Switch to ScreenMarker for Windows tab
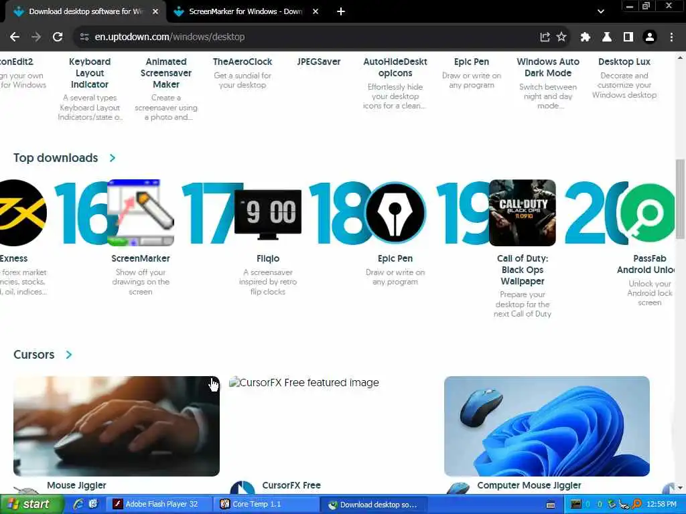Viewport: 686px width, 514px height. tap(245, 12)
